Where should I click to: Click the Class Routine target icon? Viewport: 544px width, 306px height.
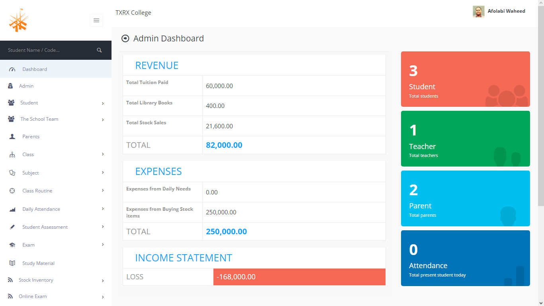[x=12, y=191]
